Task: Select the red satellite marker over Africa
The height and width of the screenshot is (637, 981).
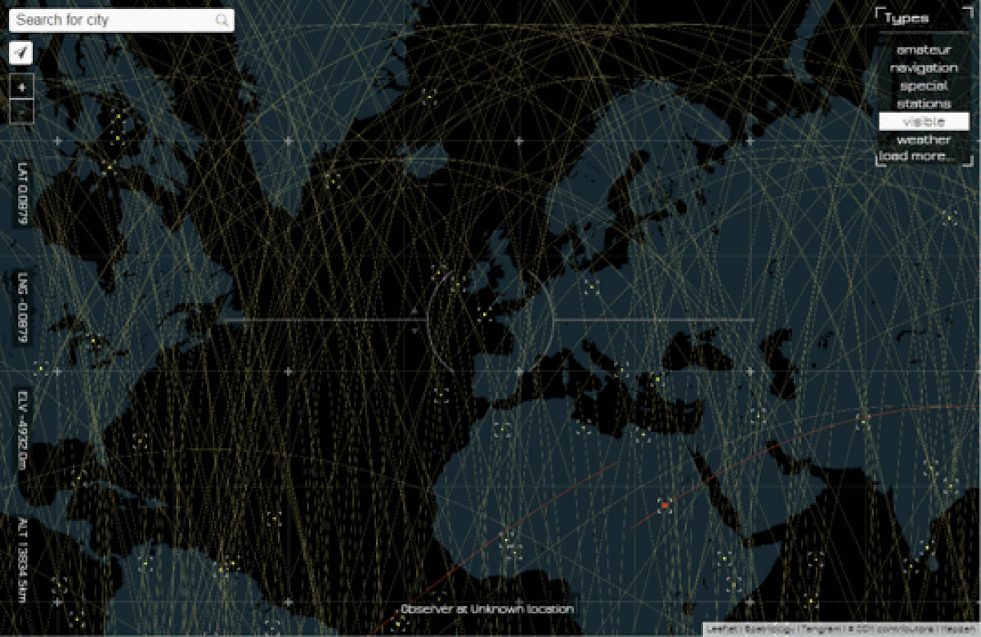Action: click(x=666, y=506)
